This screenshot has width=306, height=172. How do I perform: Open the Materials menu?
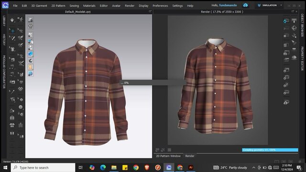click(89, 6)
